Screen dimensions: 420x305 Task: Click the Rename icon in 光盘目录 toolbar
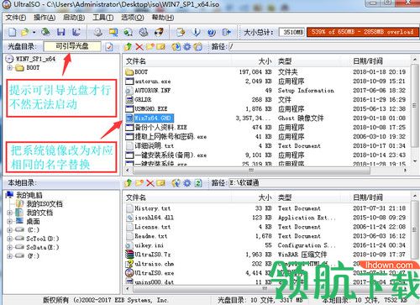(x=160, y=46)
